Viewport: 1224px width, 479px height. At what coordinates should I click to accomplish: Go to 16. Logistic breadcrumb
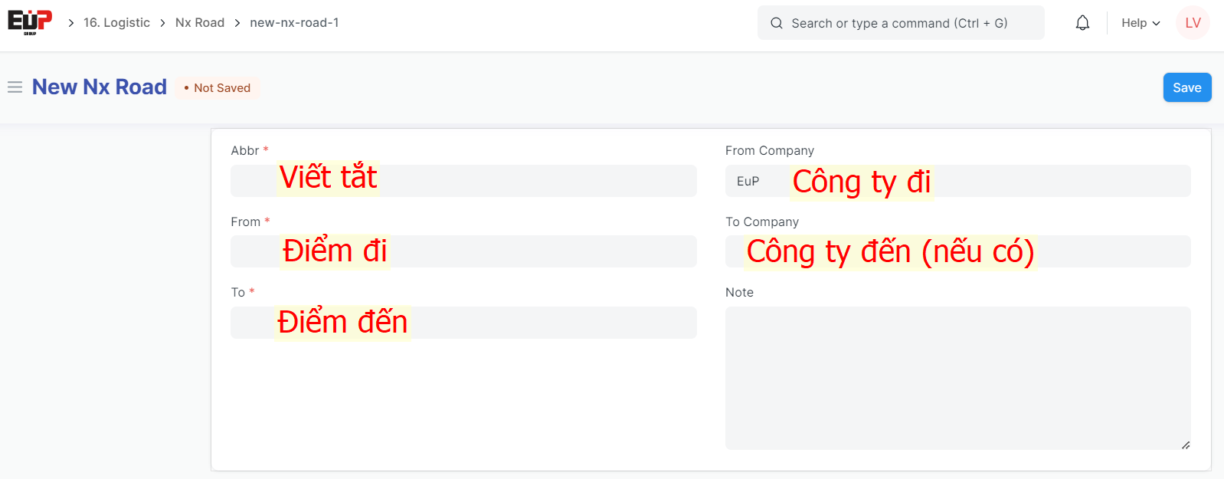pos(116,23)
